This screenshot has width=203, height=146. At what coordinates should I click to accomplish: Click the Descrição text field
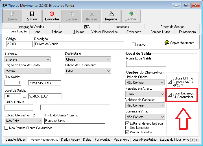pyautogui.click(x=79, y=44)
